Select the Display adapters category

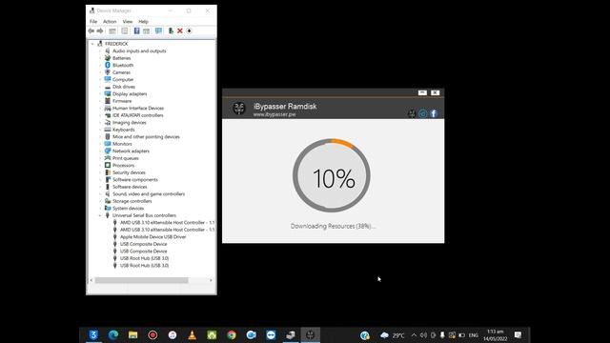tap(130, 93)
